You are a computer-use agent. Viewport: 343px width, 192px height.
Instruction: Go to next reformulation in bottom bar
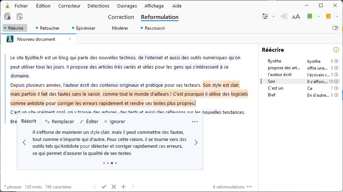(133, 187)
